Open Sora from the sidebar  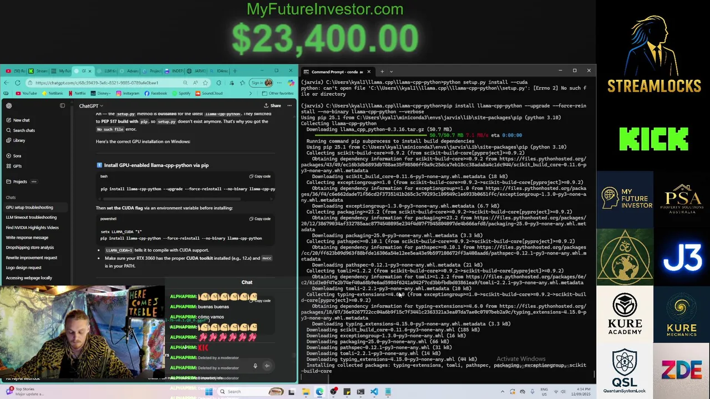click(17, 156)
